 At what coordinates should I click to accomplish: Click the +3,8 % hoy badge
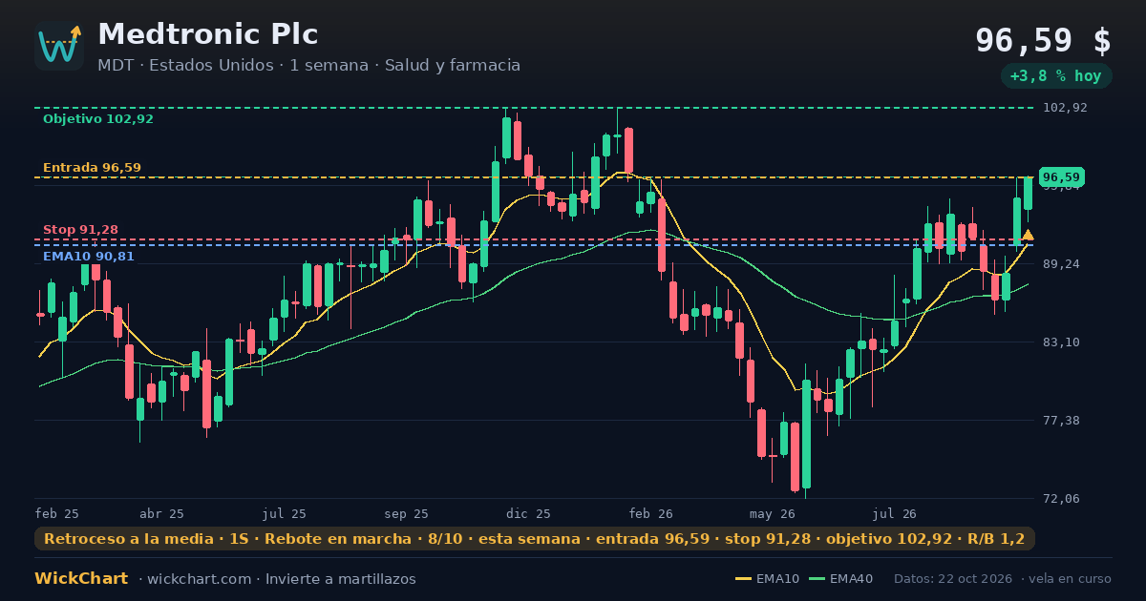point(1056,76)
